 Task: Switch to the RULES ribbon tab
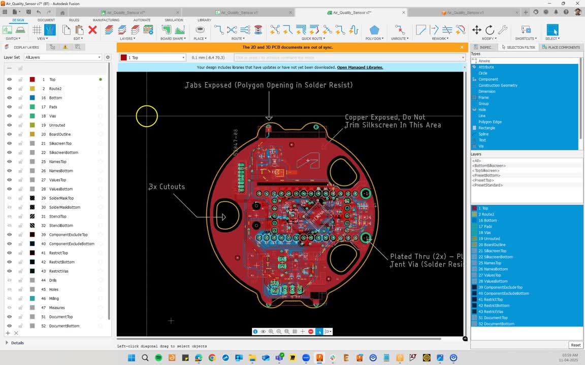click(74, 20)
